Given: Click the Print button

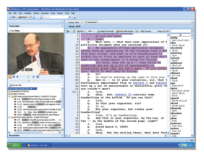Looking at the screenshot, I should (81, 31).
